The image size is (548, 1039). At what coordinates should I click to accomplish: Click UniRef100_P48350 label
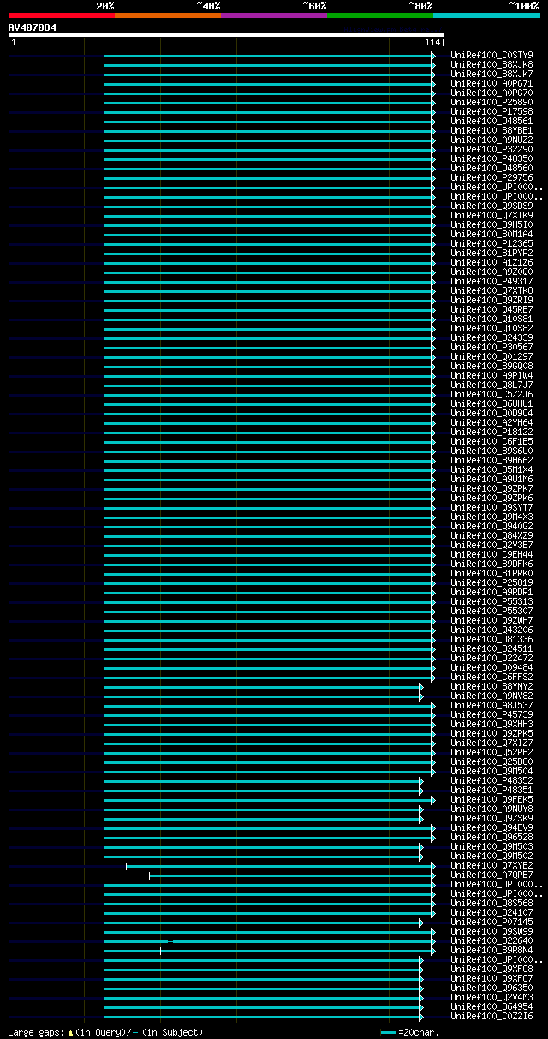(x=491, y=158)
